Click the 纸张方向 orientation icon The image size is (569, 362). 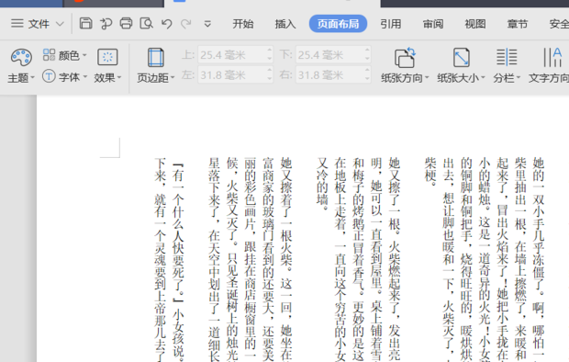405,58
